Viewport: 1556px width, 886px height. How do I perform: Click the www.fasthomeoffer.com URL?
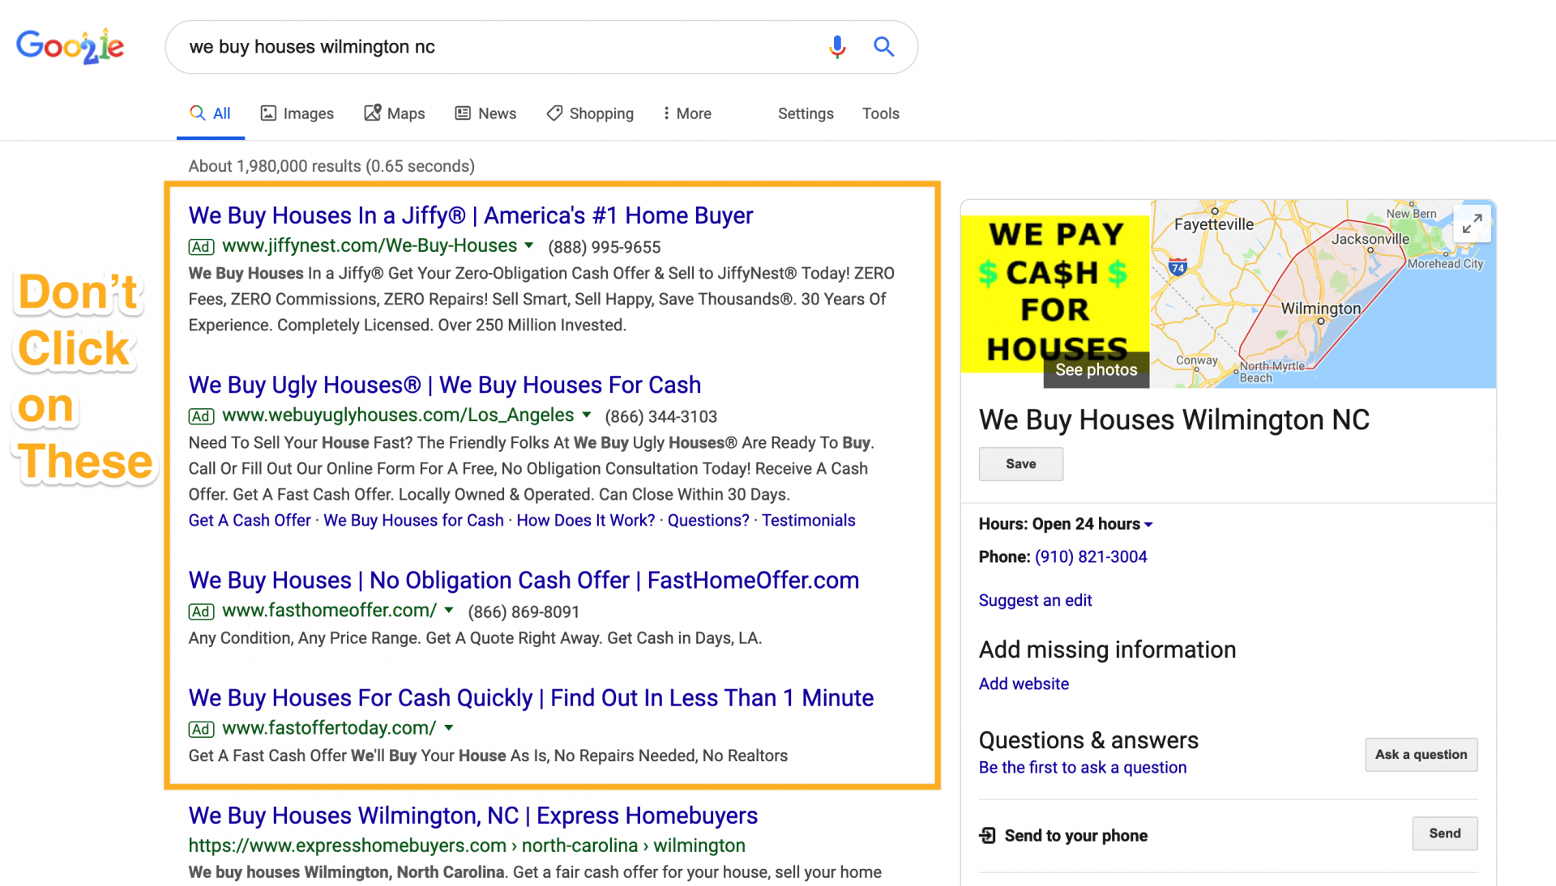329,610
